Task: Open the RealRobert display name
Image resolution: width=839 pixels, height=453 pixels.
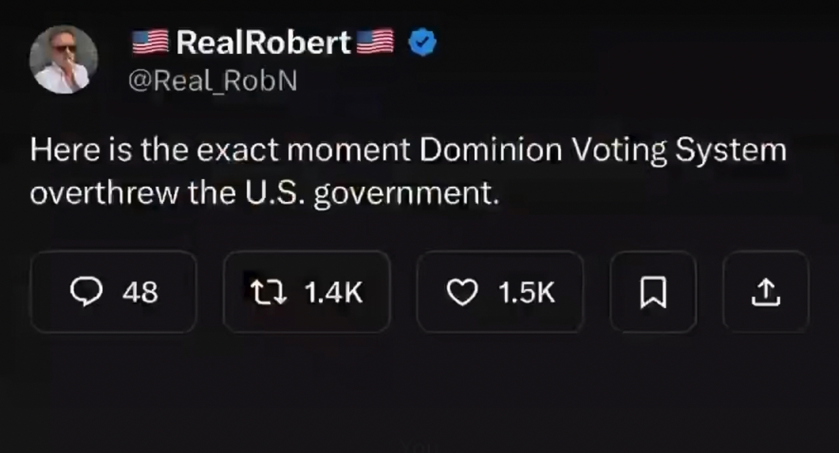Action: [263, 43]
